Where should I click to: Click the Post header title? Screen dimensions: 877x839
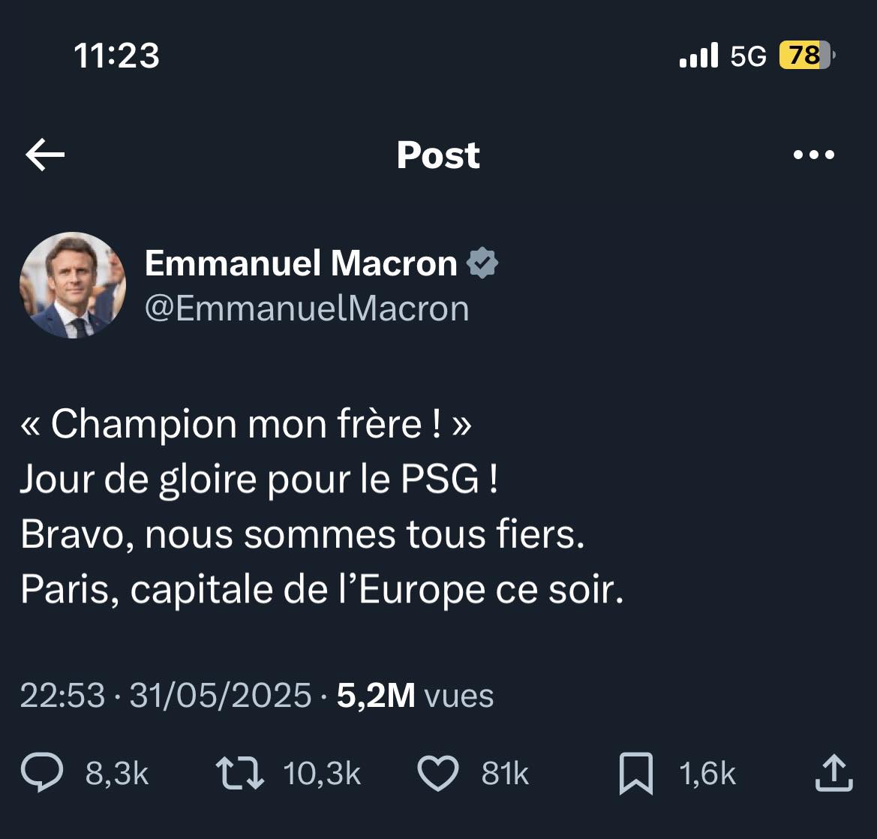[x=438, y=155]
